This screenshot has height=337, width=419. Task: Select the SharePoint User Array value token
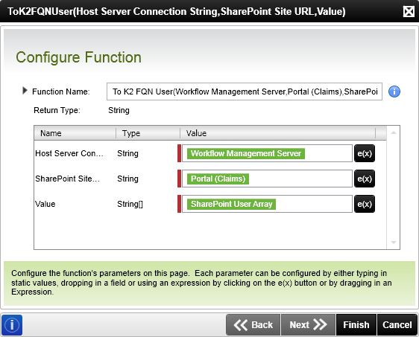[x=231, y=204]
